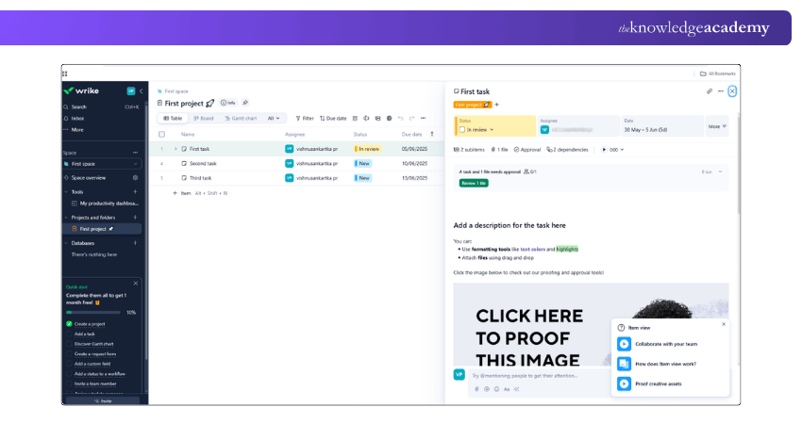Switch to the Gantt chart tab
The width and height of the screenshot is (802, 424).
click(x=241, y=118)
